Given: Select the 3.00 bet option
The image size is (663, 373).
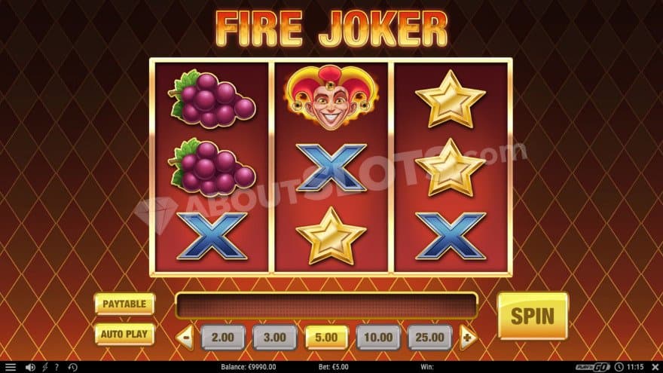Looking at the screenshot, I should (275, 338).
